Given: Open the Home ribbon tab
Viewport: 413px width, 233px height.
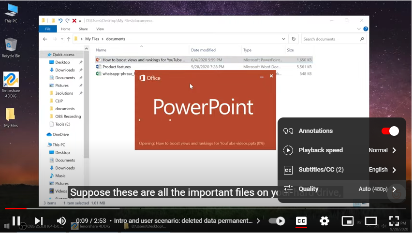Looking at the screenshot, I should pos(66,29).
